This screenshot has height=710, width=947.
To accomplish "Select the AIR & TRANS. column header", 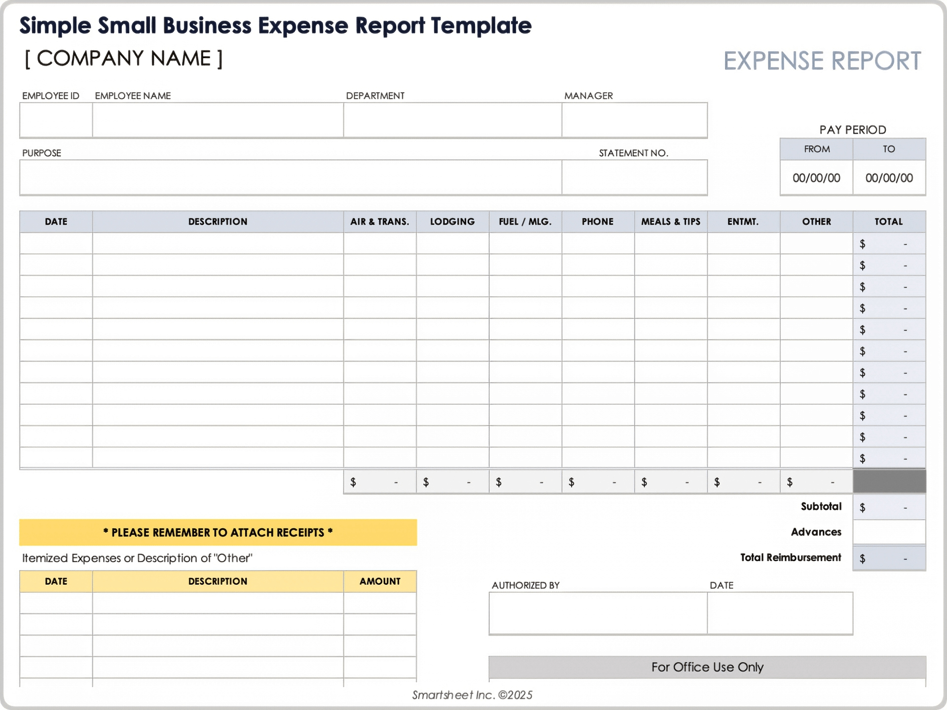I will pyautogui.click(x=380, y=221).
